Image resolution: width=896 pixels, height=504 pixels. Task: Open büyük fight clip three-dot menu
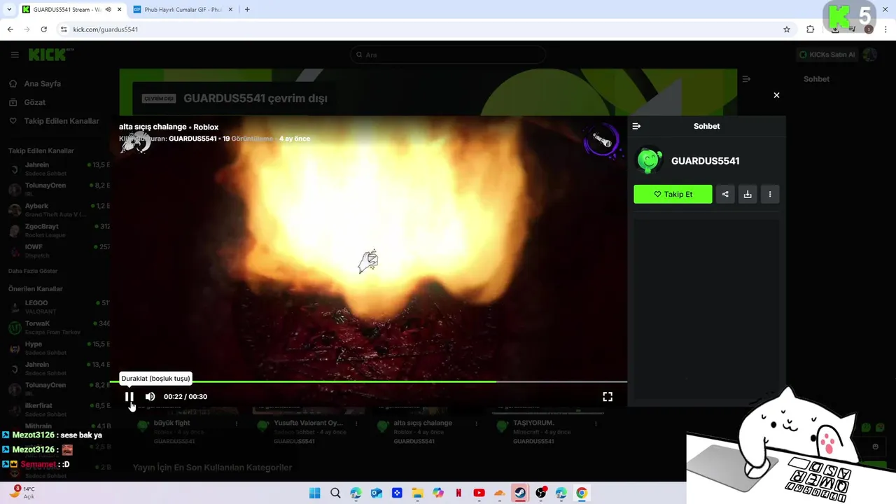[237, 423]
